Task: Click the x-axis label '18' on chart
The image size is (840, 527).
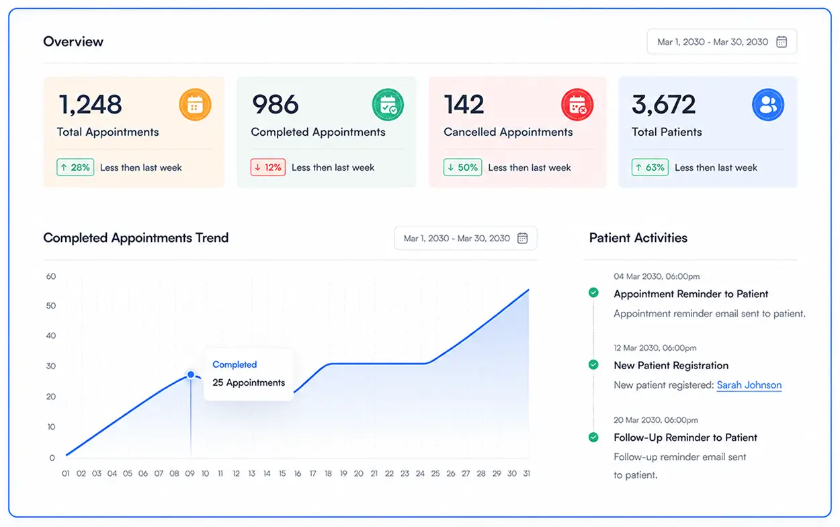Action: (x=328, y=474)
